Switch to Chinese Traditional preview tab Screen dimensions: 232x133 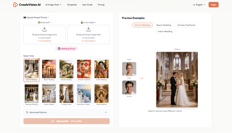186,25
